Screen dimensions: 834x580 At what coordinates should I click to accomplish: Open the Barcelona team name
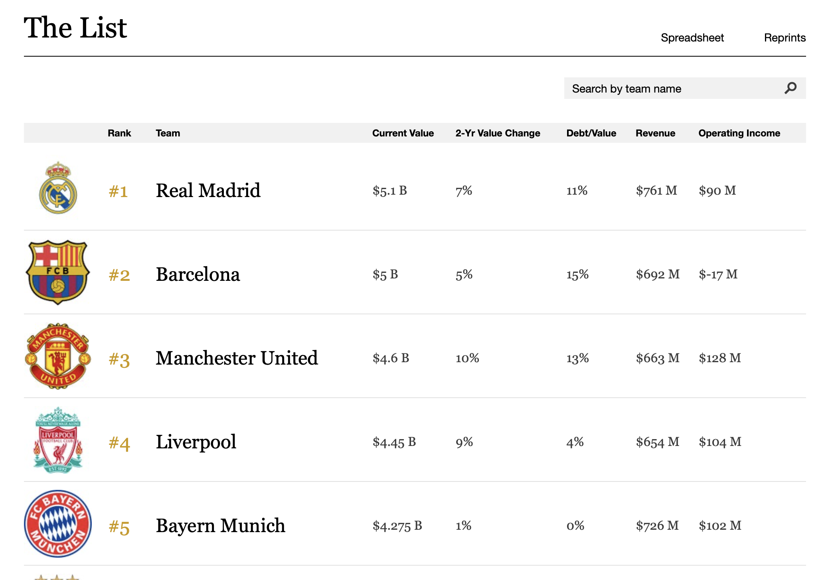198,274
